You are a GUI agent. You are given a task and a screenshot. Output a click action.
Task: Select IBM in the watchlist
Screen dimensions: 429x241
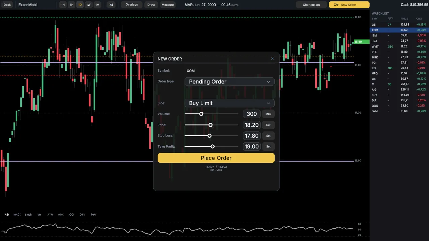399,35
